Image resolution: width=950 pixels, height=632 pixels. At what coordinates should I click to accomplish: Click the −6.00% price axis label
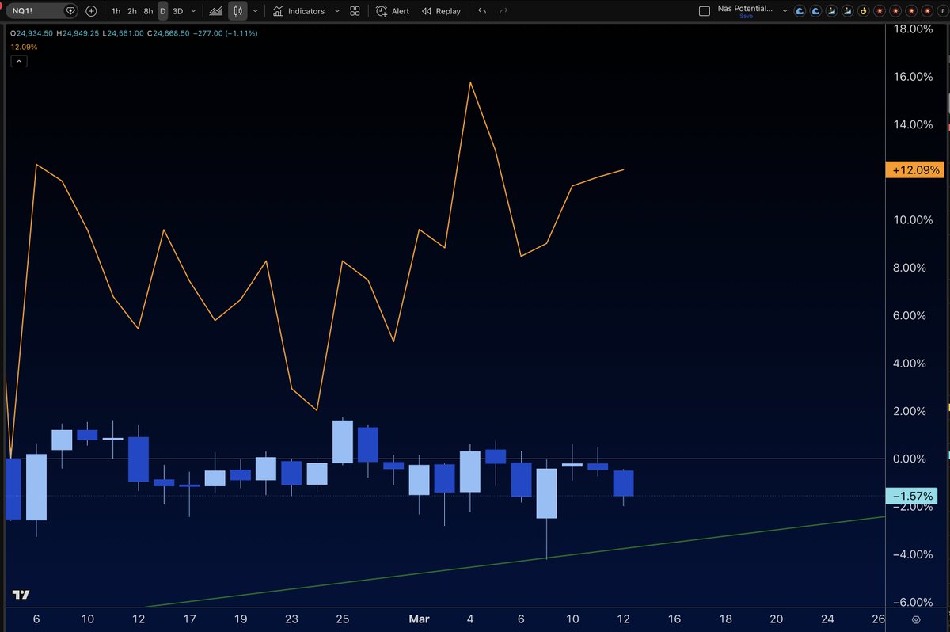click(x=912, y=602)
